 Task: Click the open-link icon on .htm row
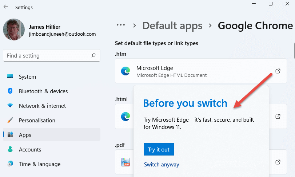coord(278,71)
